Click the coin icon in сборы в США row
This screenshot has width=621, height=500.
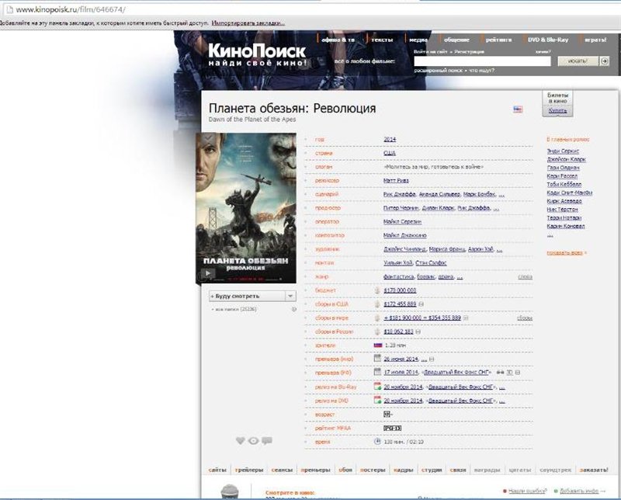tap(377, 304)
